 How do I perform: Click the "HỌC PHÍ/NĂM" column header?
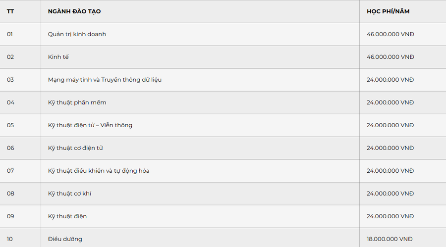click(x=388, y=11)
